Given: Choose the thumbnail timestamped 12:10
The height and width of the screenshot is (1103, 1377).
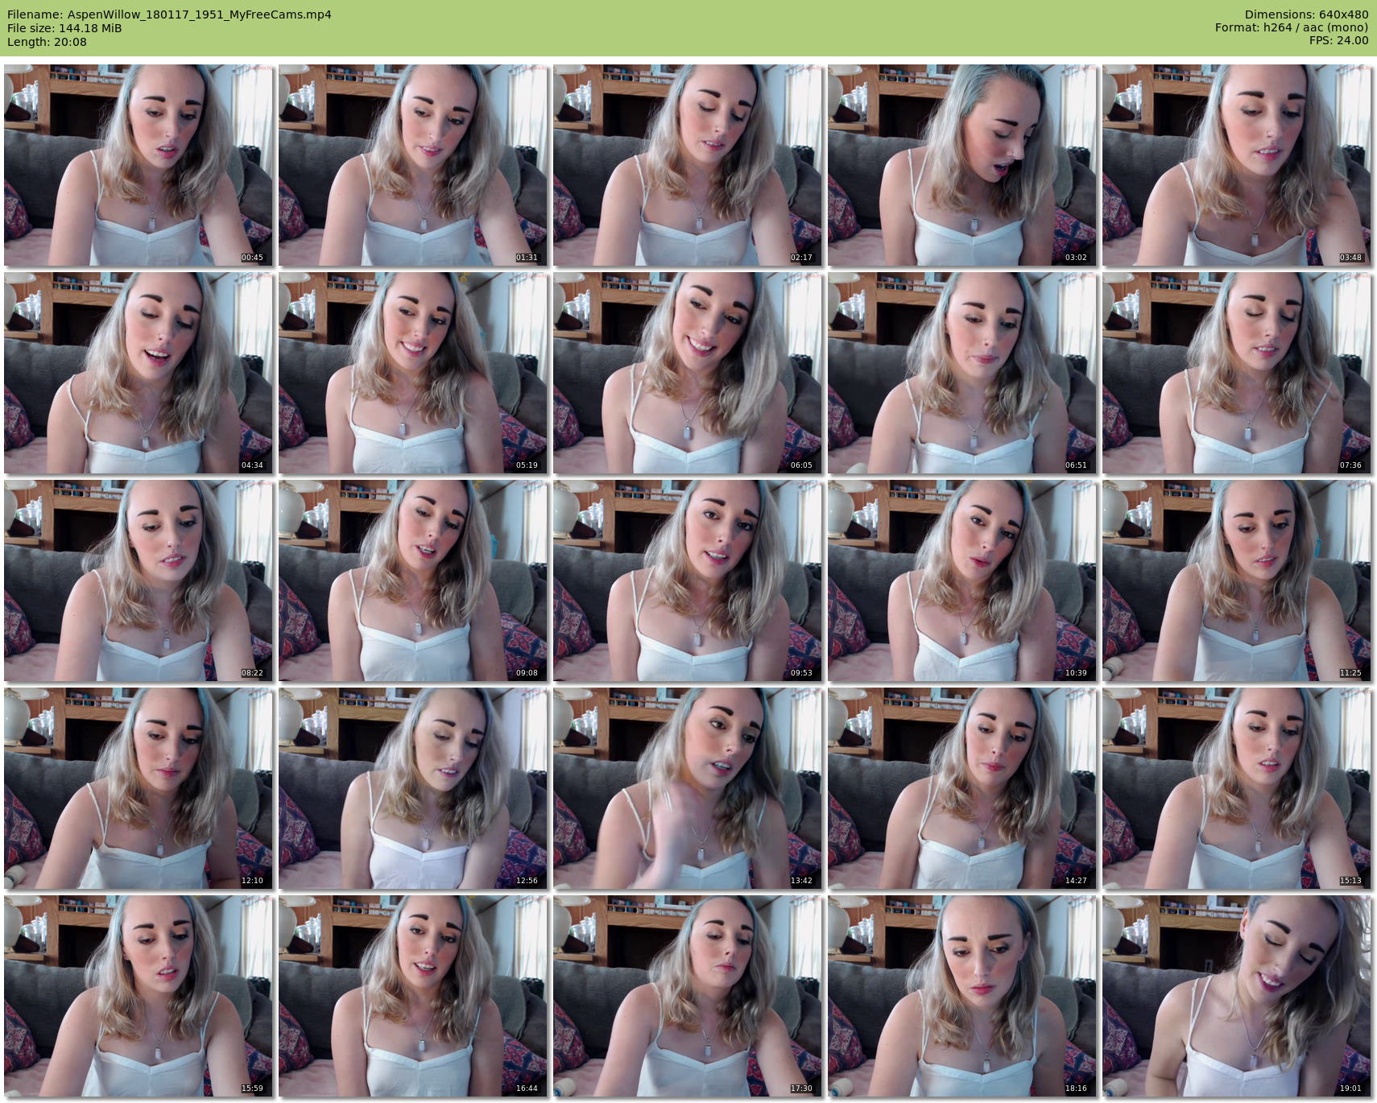Looking at the screenshot, I should [139, 788].
